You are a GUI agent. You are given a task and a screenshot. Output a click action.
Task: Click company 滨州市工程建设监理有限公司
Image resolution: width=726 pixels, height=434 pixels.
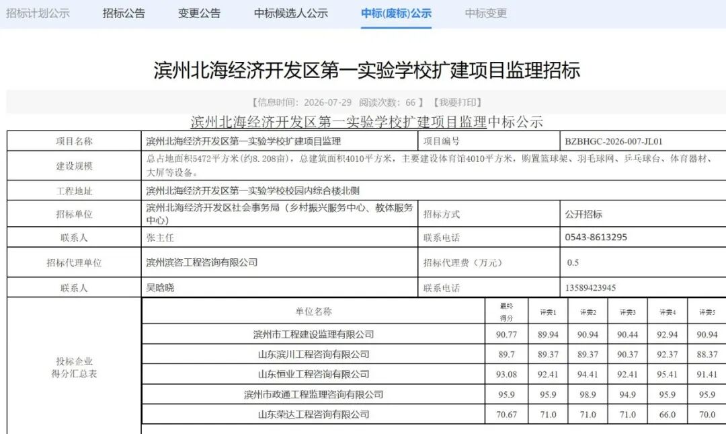click(313, 334)
